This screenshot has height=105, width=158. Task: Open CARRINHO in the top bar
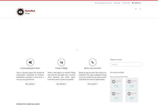point(136,3)
